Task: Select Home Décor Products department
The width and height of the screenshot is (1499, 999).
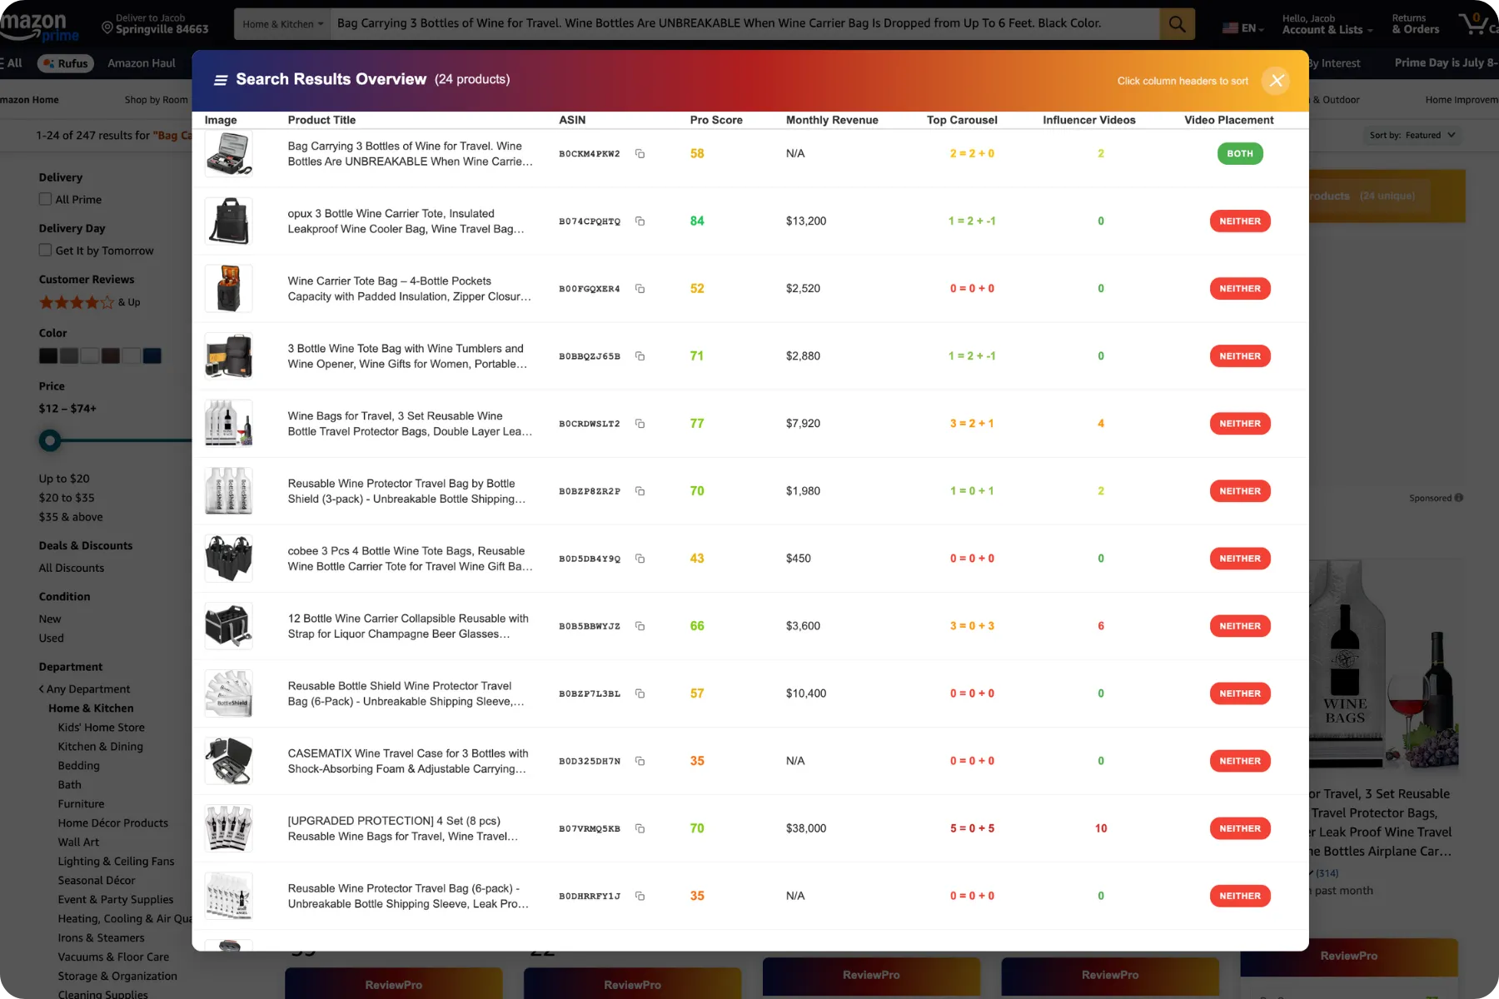Action: coord(113,823)
